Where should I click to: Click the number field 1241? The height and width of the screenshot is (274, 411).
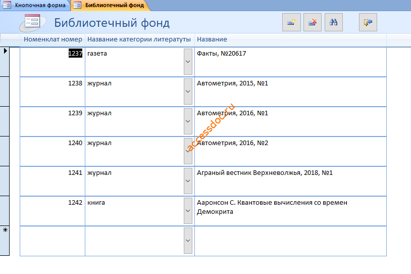click(x=53, y=181)
